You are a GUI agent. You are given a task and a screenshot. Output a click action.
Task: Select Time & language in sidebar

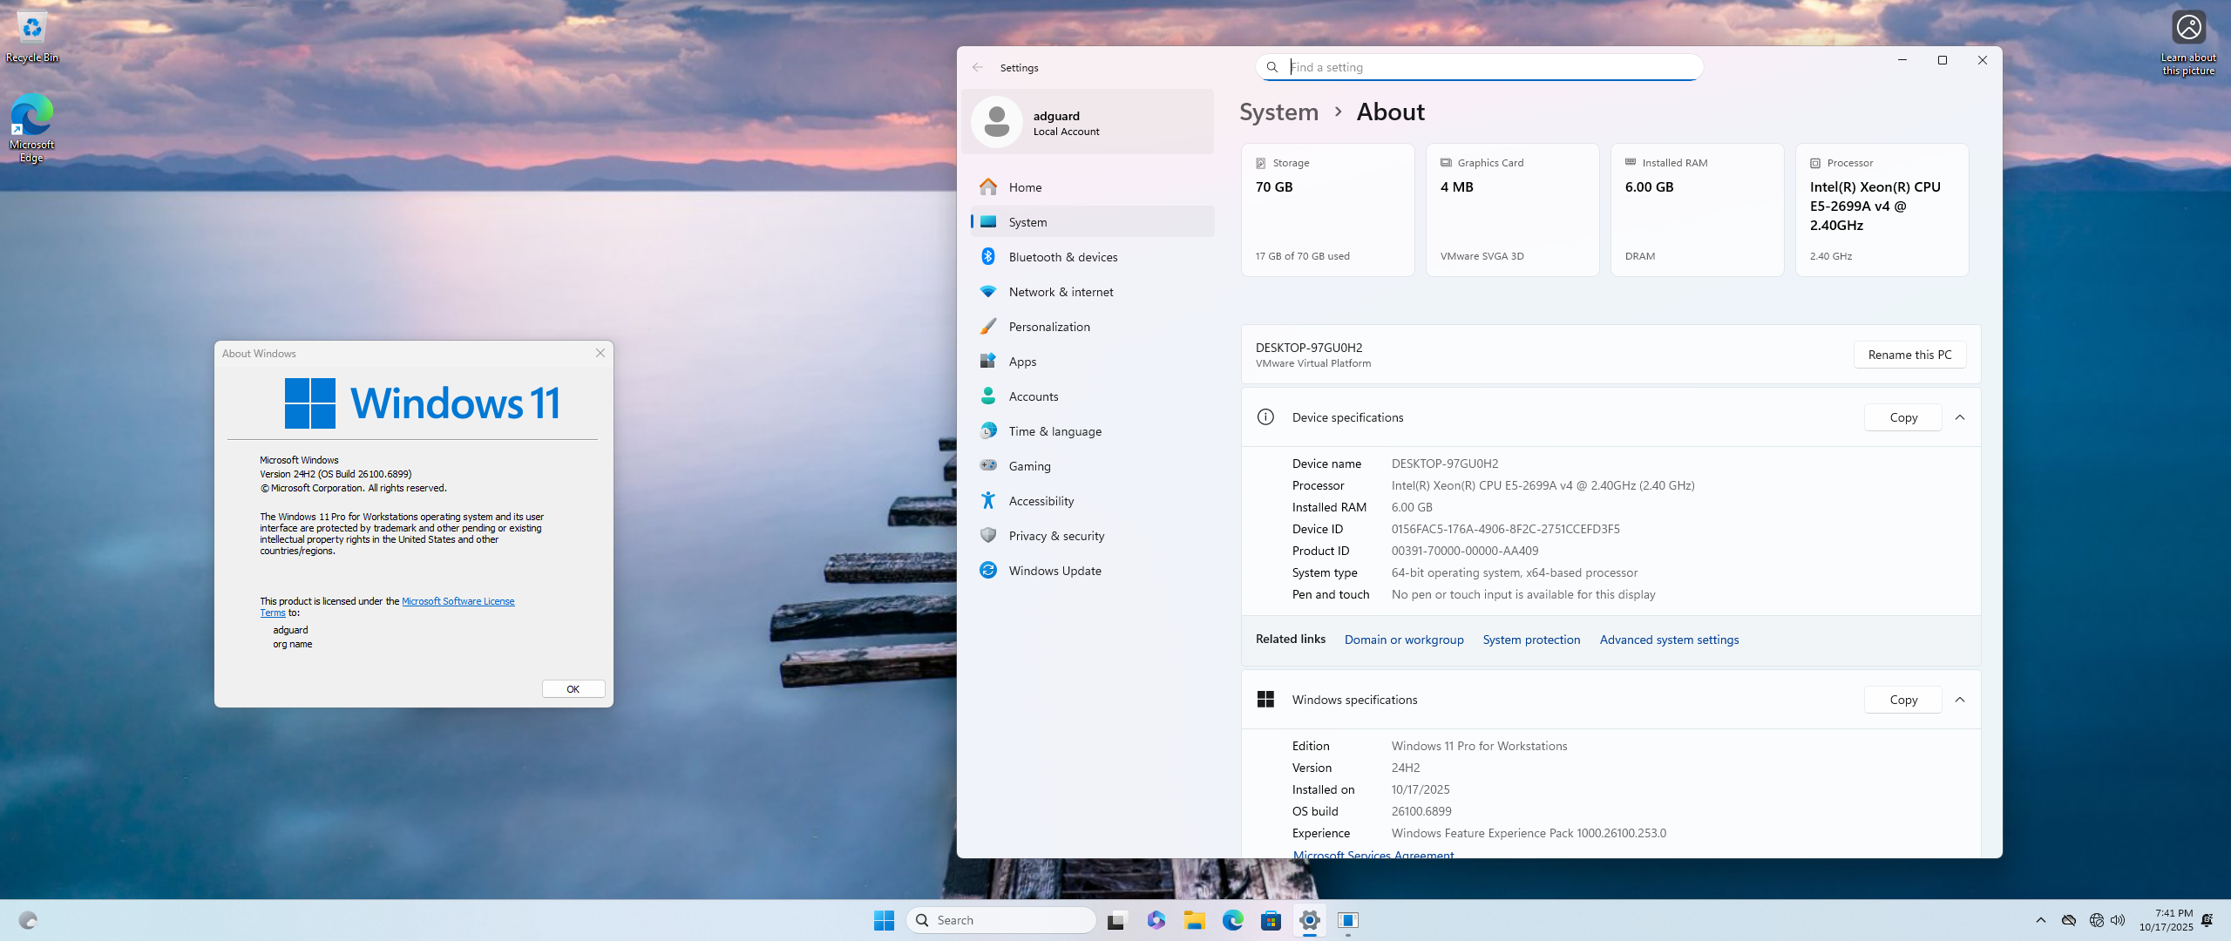point(1054,431)
